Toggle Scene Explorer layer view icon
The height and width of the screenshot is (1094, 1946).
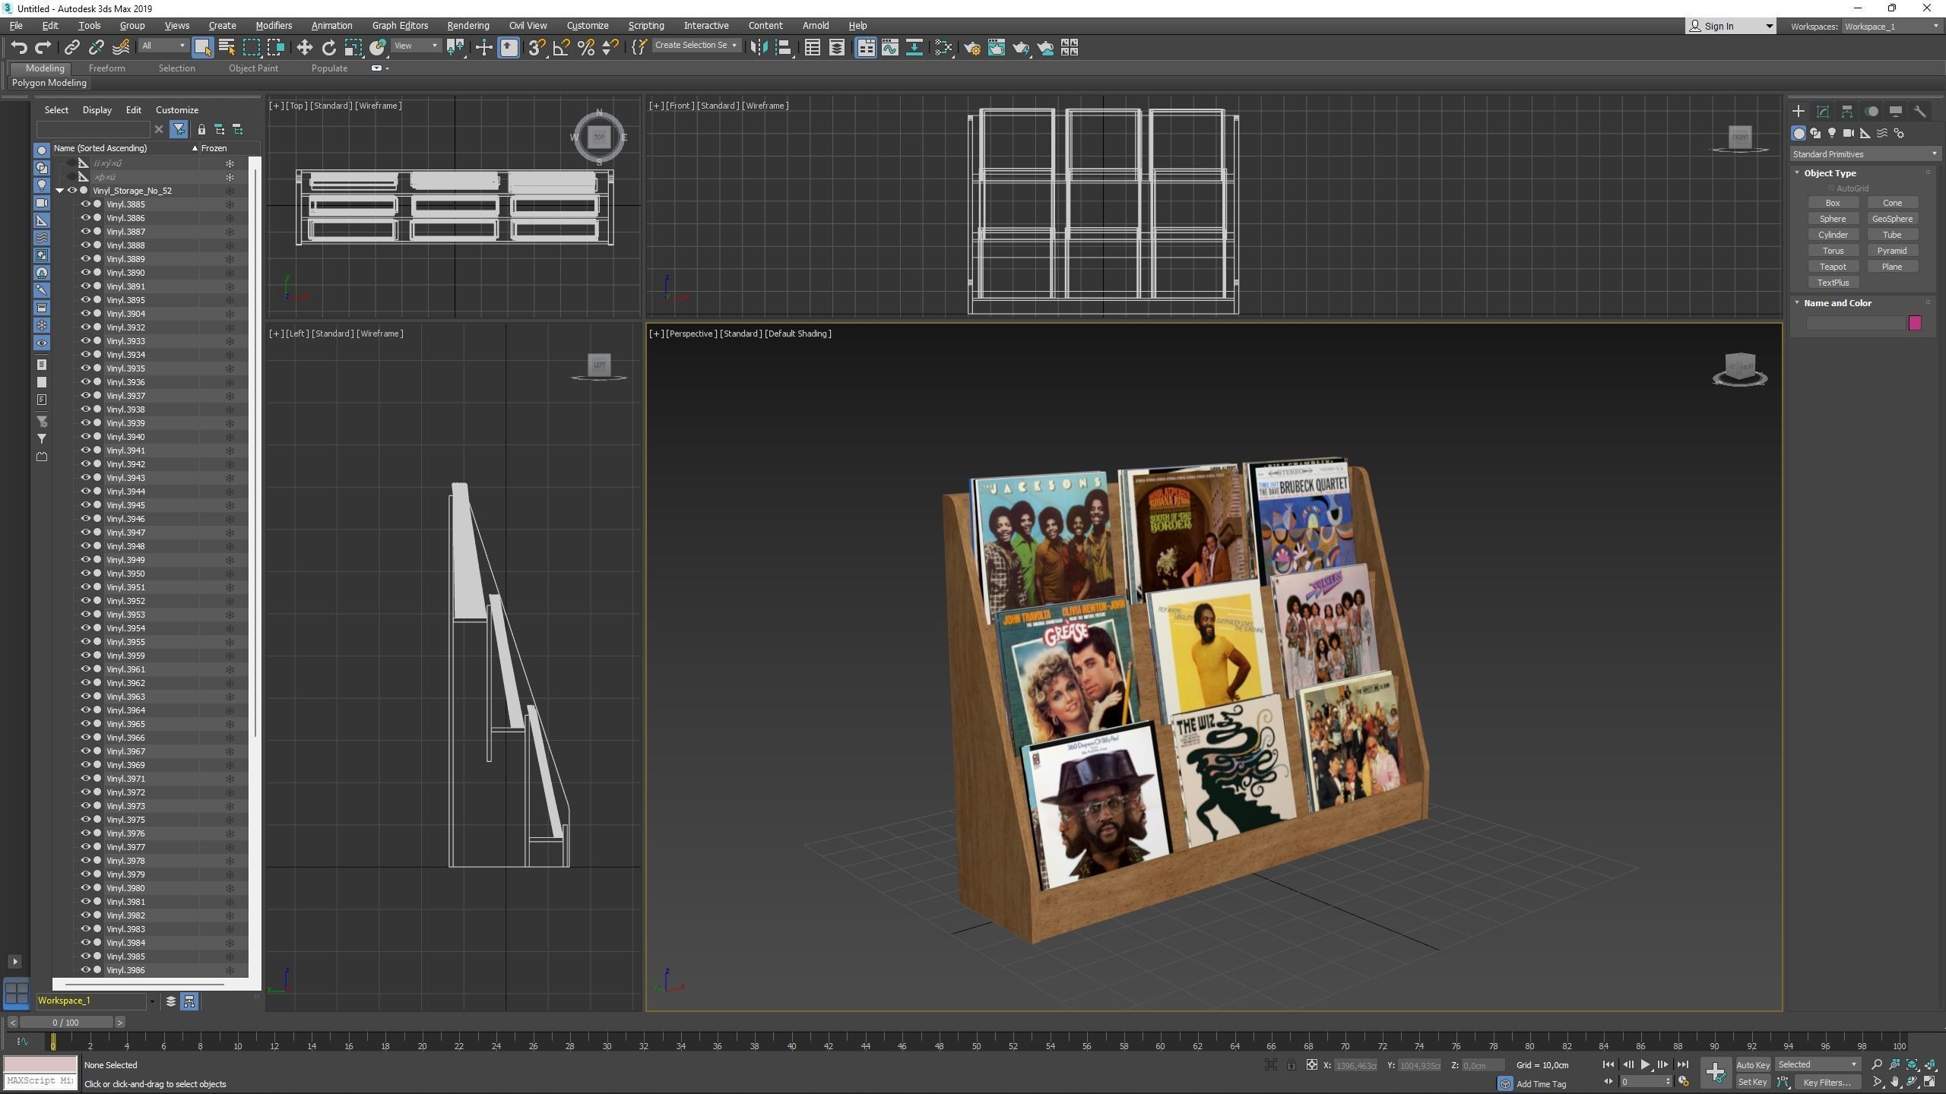click(x=171, y=1001)
